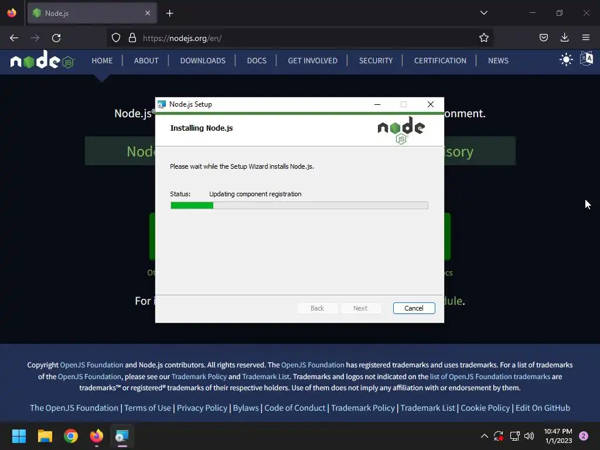Reload the current page
Viewport: 600px width, 450px height.
[56, 38]
